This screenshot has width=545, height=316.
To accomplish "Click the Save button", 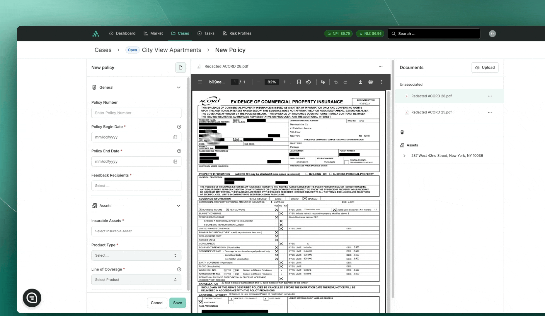I will (177, 303).
